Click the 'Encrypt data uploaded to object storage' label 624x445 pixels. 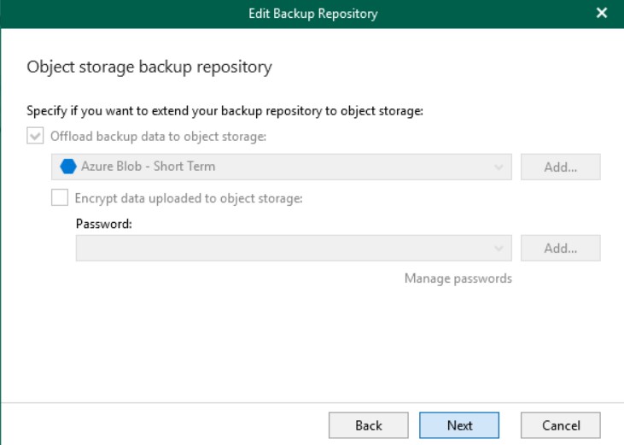tap(189, 198)
